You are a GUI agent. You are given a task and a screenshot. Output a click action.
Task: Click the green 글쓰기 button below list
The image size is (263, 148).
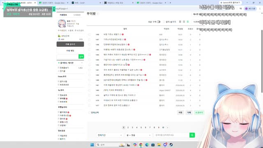(x=199, y=113)
